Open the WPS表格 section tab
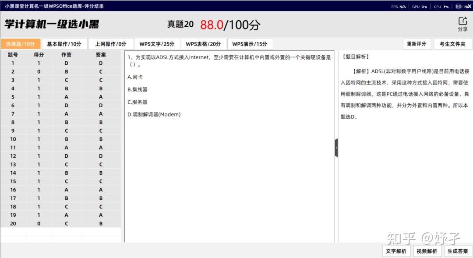This screenshot has height=258, width=473. click(x=203, y=43)
